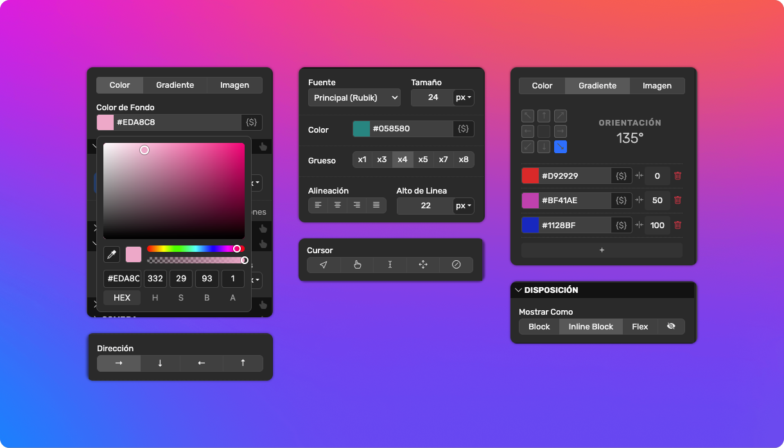Viewport: 784px width, 448px height.
Task: Set Mostrar Como to Flex
Action: (640, 326)
